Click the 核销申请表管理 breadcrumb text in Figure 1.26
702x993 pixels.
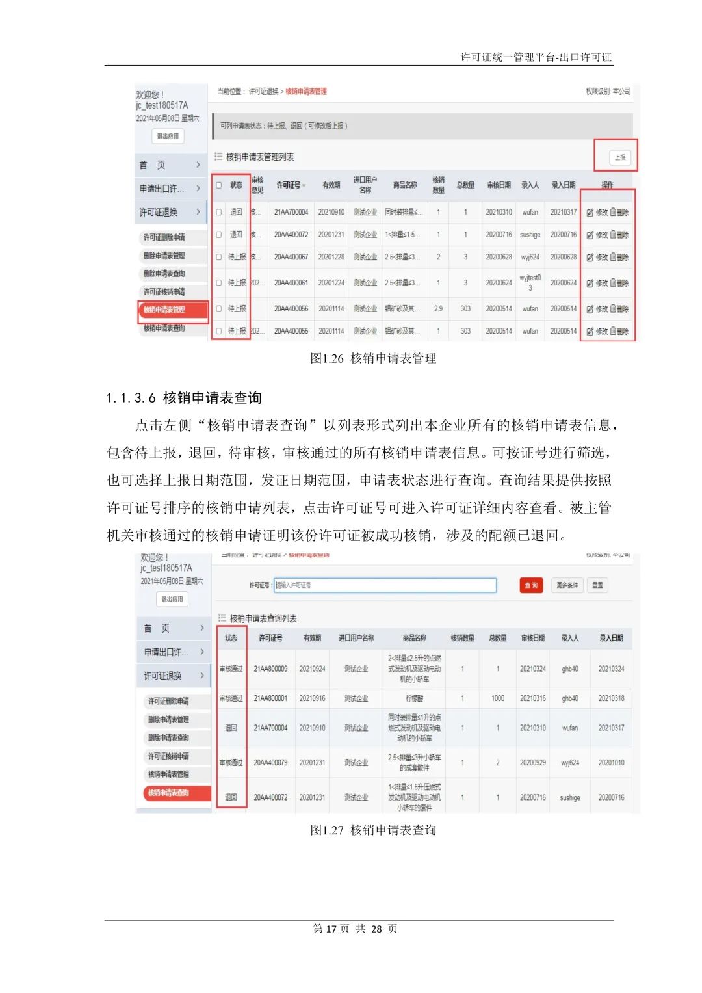(306, 92)
